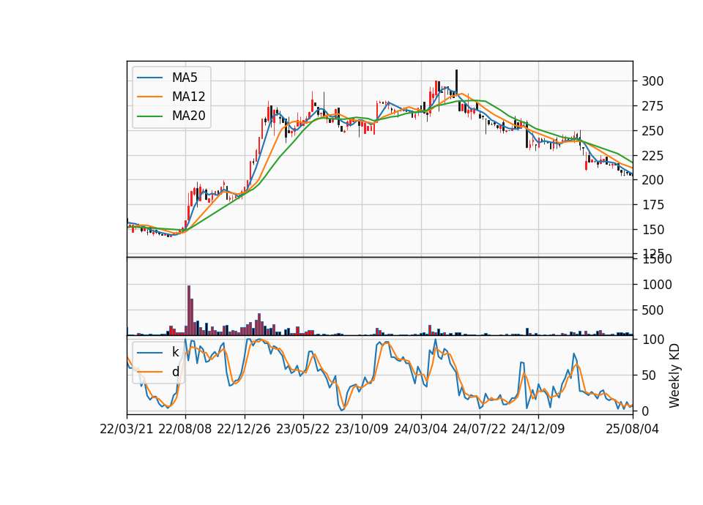Image resolution: width=703 pixels, height=505 pixels.
Task: Click the MA12 legend label
Action: [188, 97]
